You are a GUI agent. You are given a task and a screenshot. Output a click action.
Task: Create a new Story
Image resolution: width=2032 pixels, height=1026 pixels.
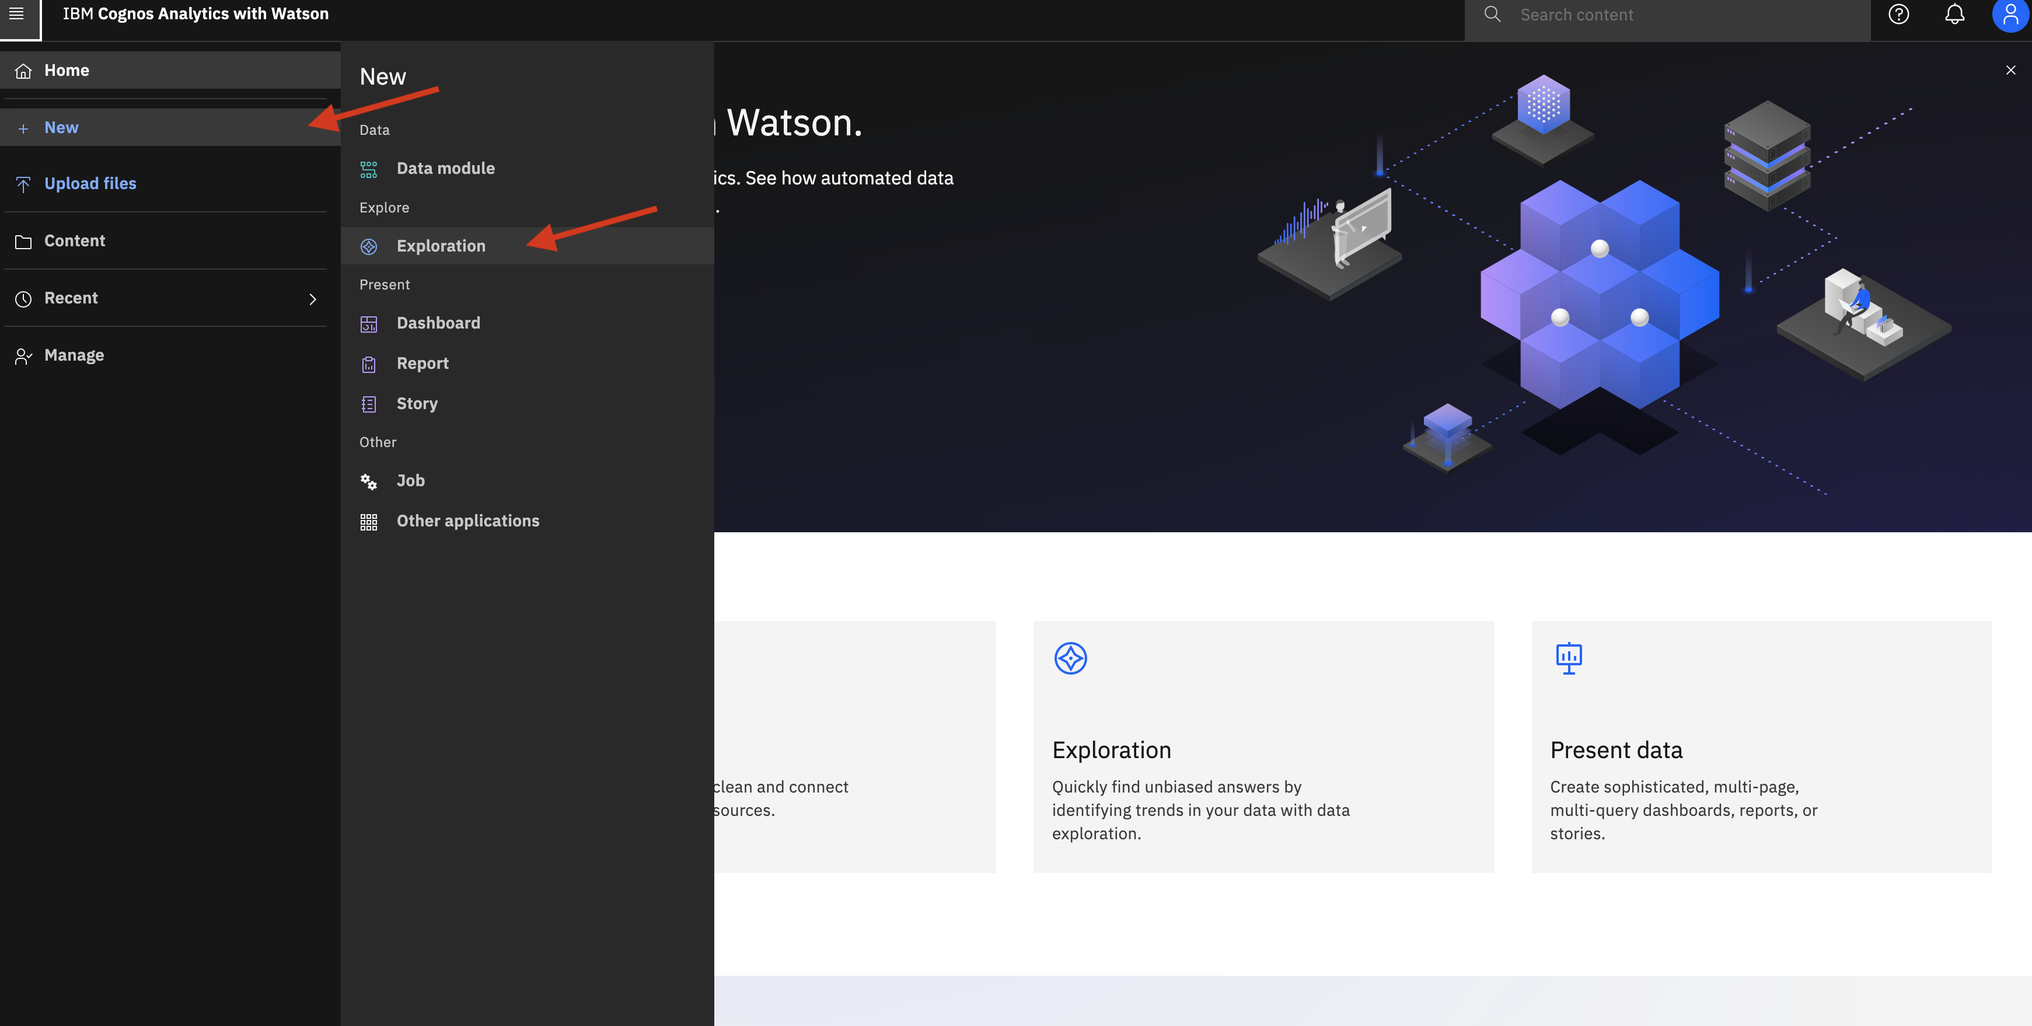(527, 404)
